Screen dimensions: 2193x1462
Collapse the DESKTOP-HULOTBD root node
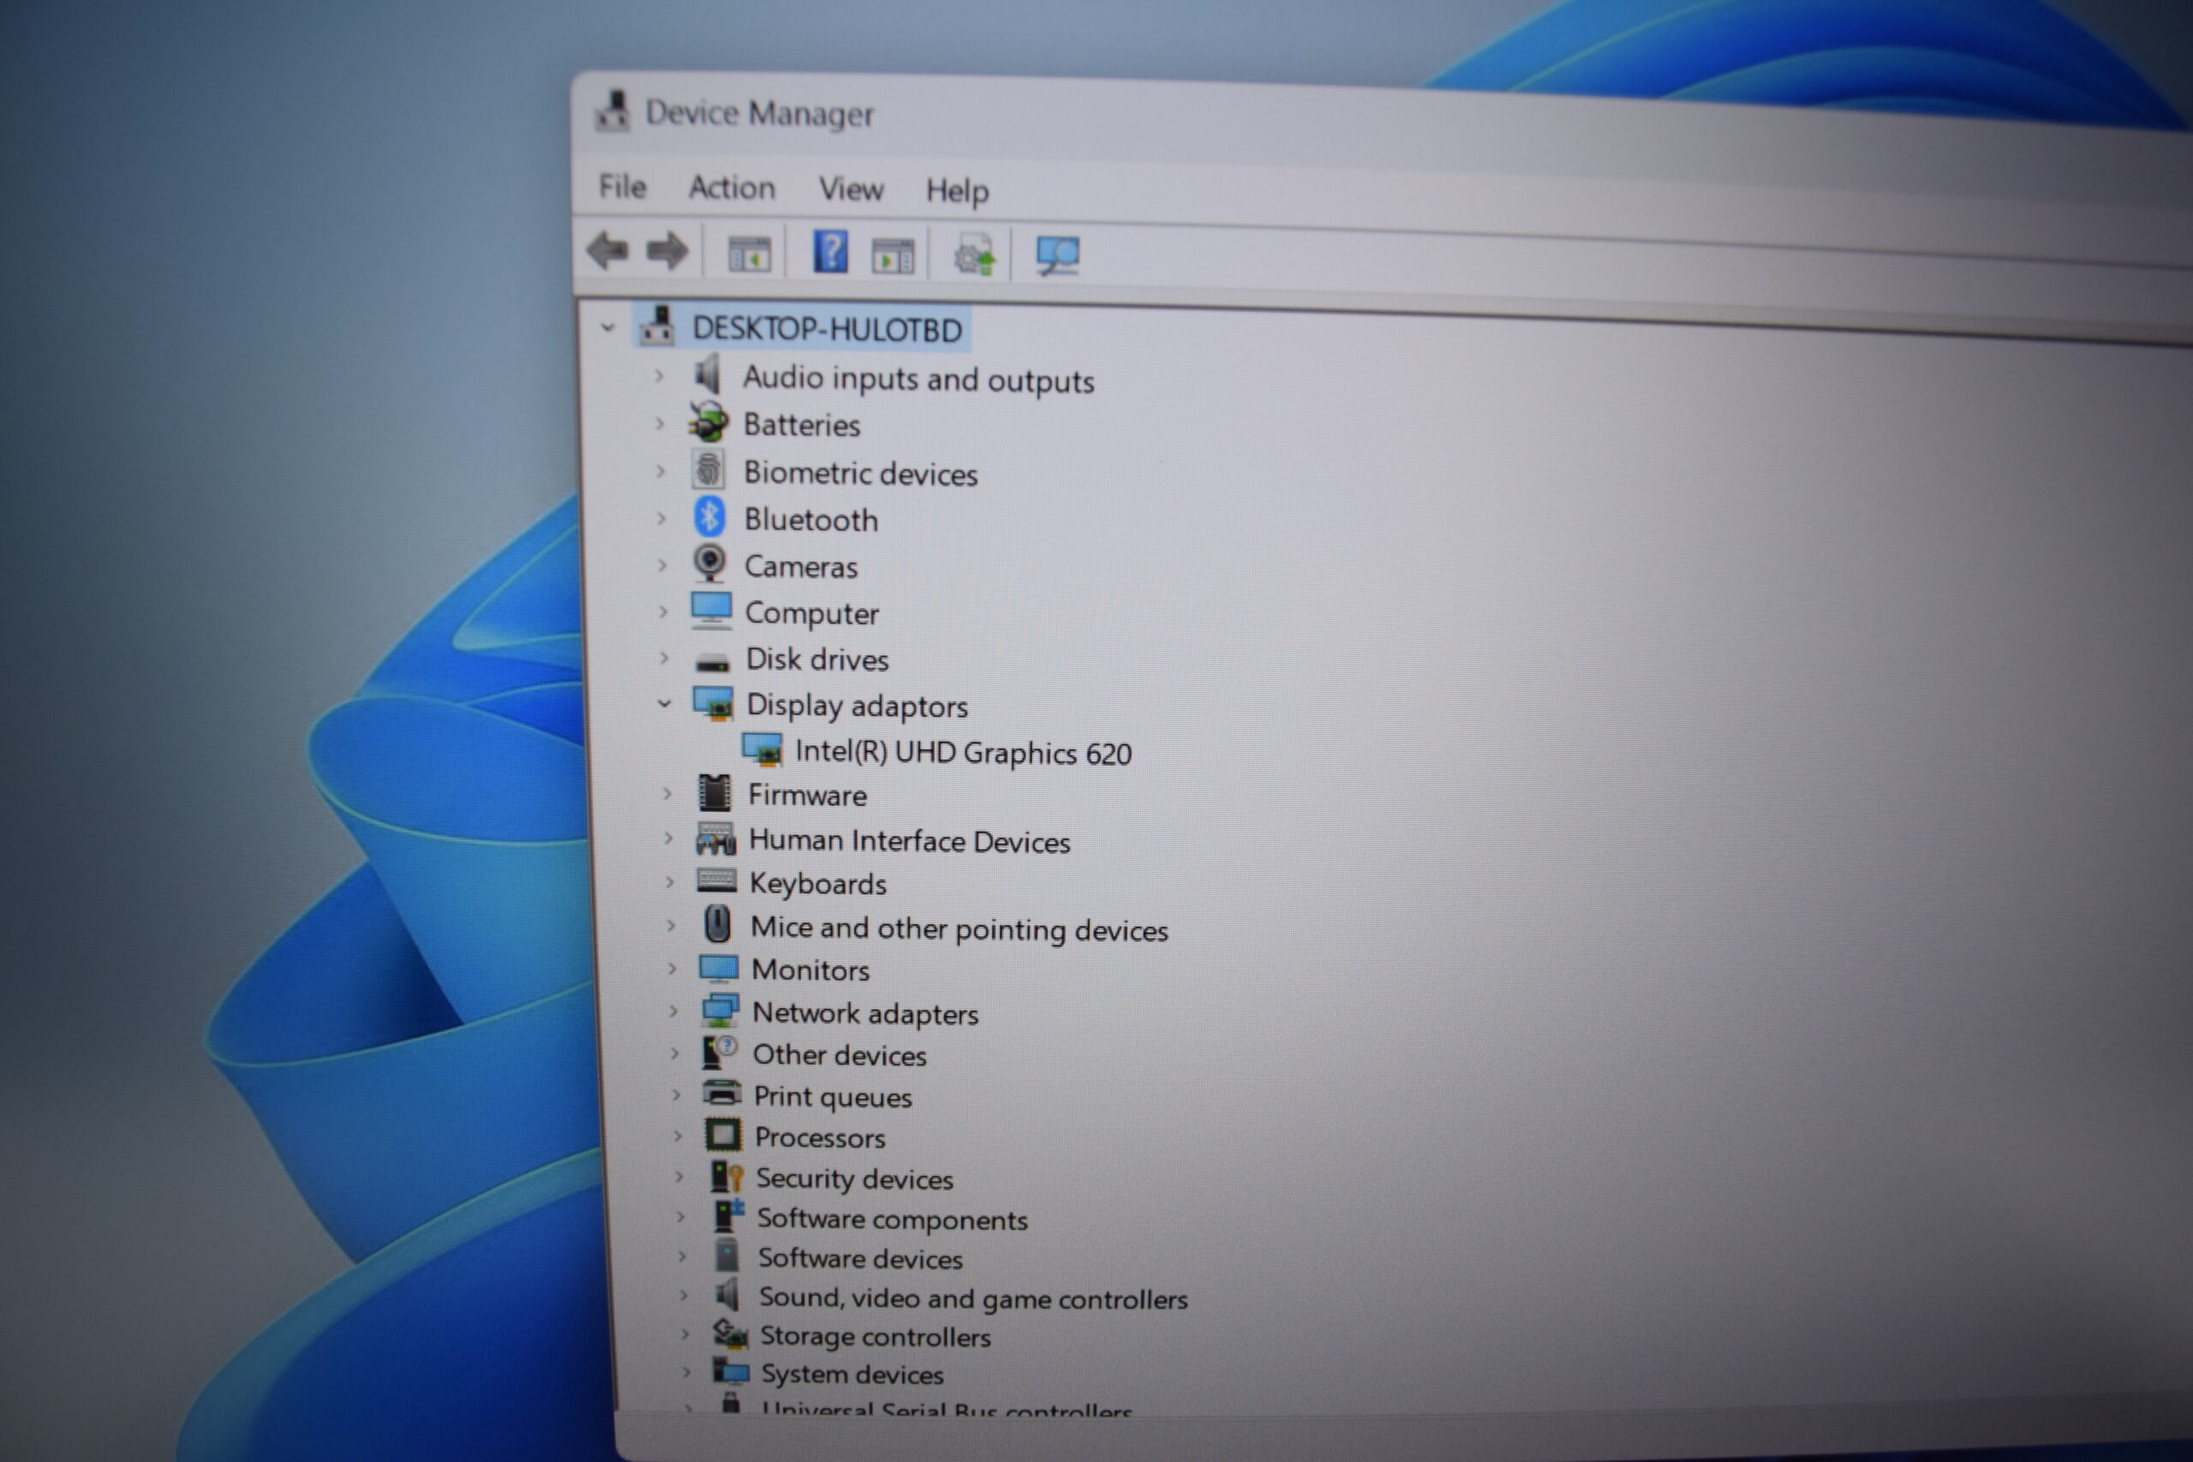coord(608,327)
